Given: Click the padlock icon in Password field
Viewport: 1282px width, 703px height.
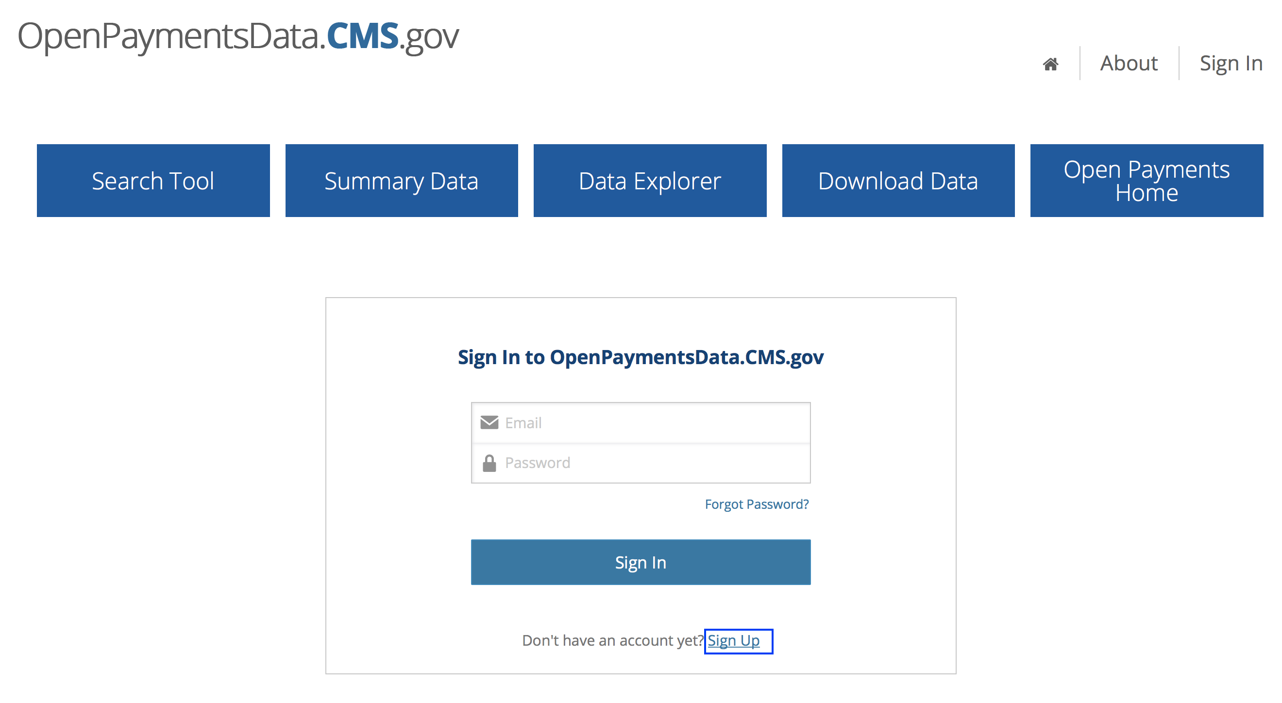Looking at the screenshot, I should click(x=489, y=463).
